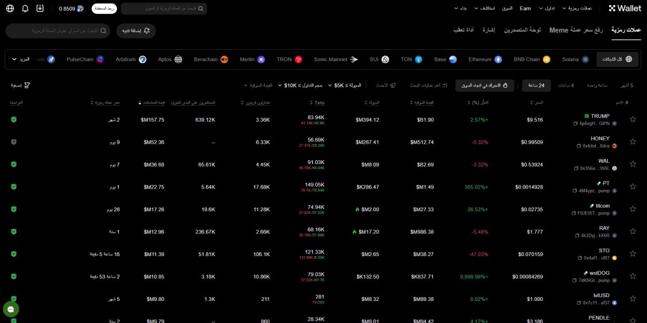Toggle favorite star for RAY token

[x=632, y=232]
